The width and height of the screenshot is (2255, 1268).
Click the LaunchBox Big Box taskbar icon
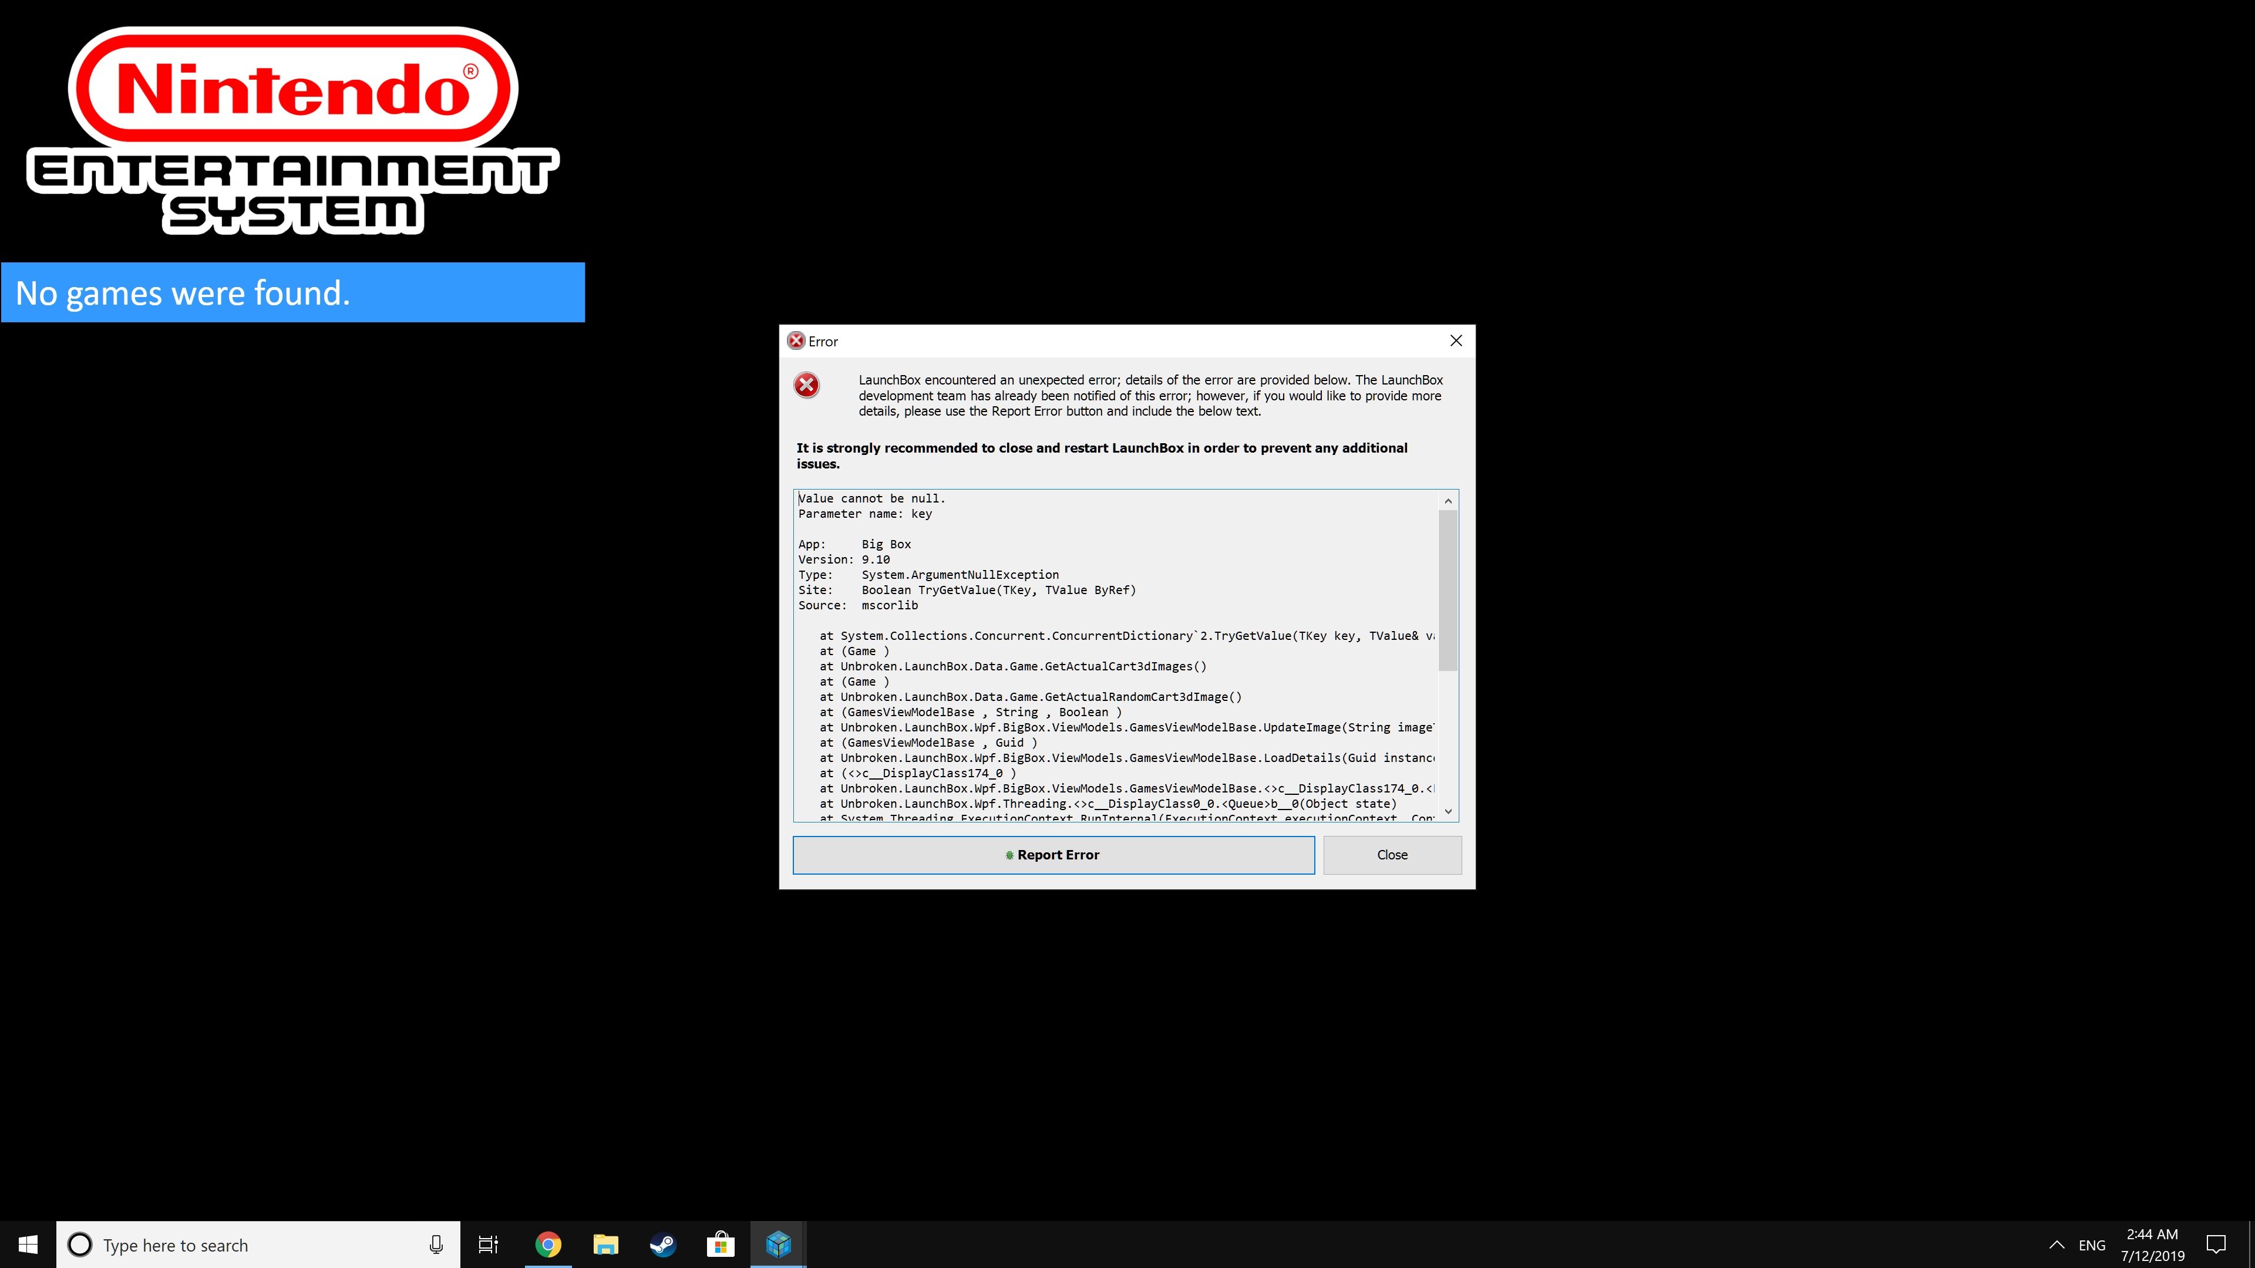[778, 1245]
